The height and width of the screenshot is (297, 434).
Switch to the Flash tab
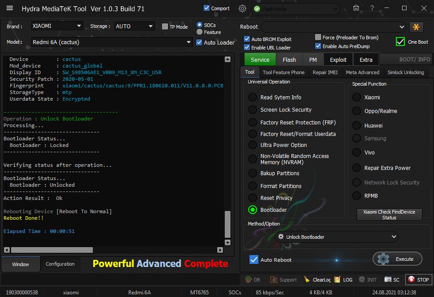[289, 60]
